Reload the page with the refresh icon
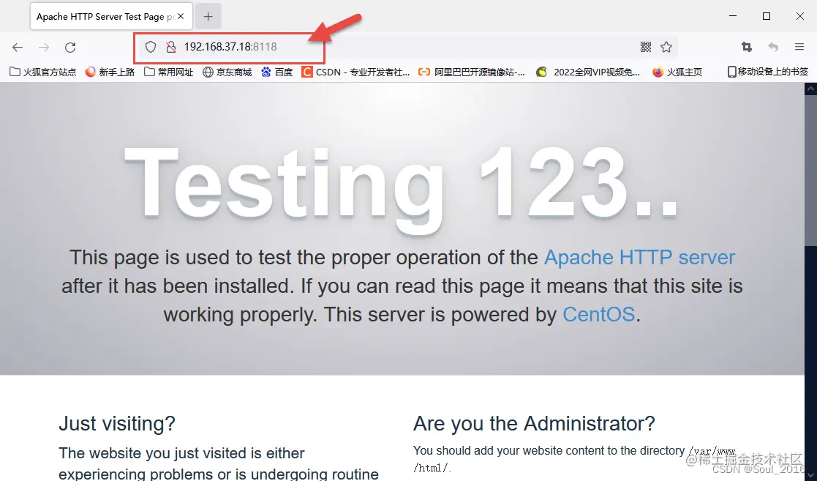The height and width of the screenshot is (481, 817). (x=70, y=48)
